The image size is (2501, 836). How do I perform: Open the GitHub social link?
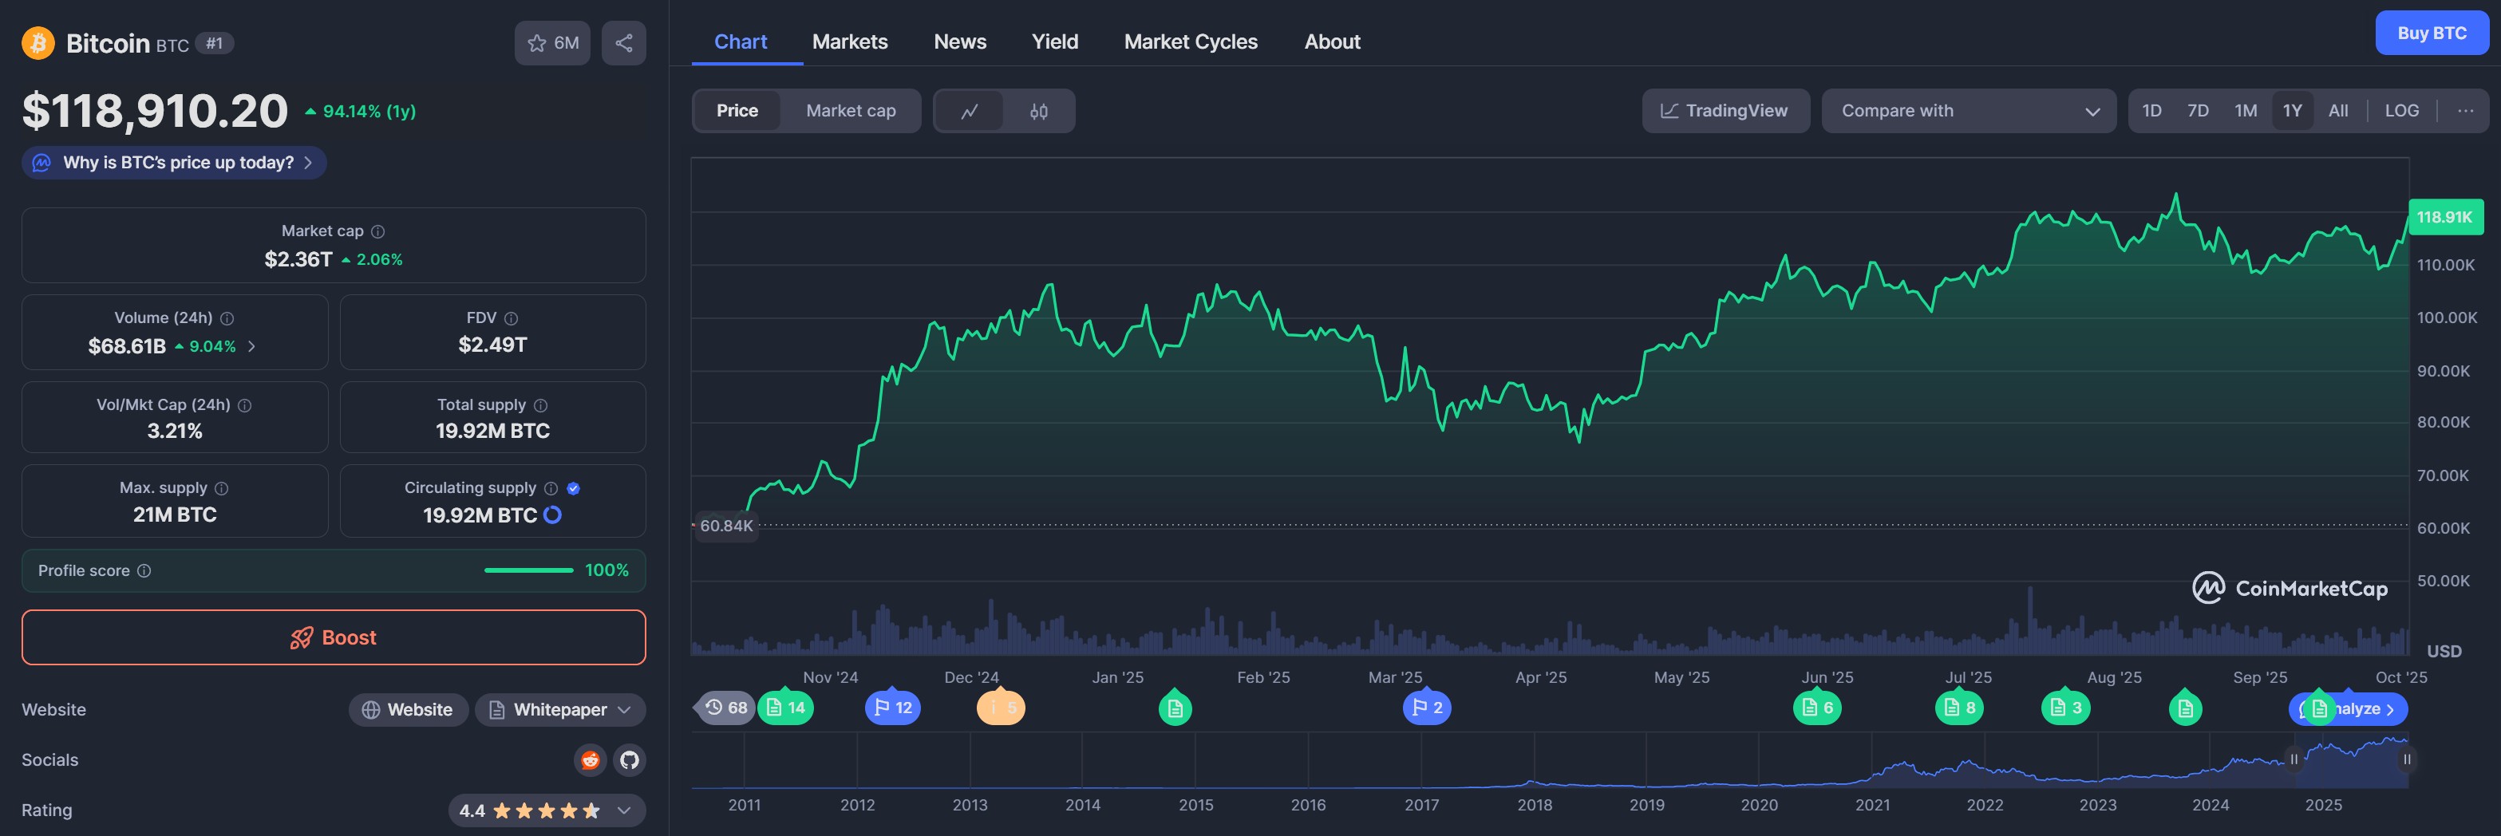[629, 759]
